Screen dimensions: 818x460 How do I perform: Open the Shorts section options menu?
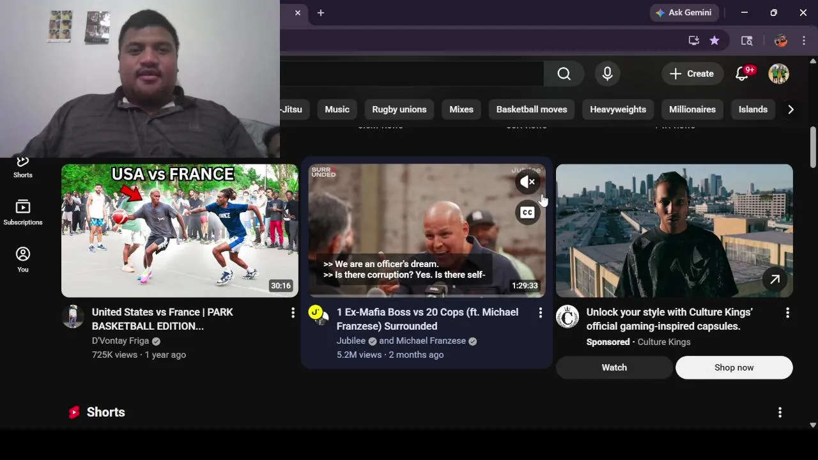(x=780, y=413)
